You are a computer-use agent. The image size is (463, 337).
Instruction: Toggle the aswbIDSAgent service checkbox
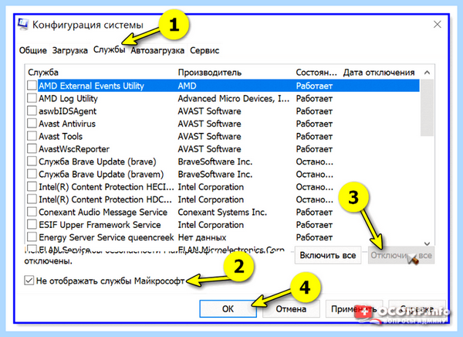32,111
